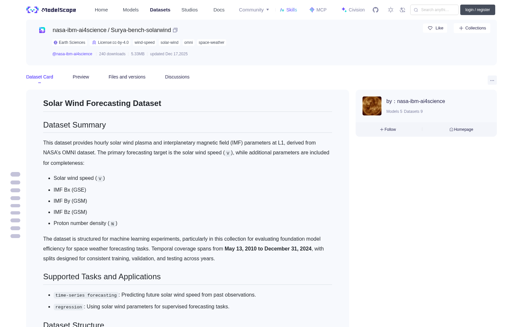Click the Earth Sciences tag

coord(69,43)
